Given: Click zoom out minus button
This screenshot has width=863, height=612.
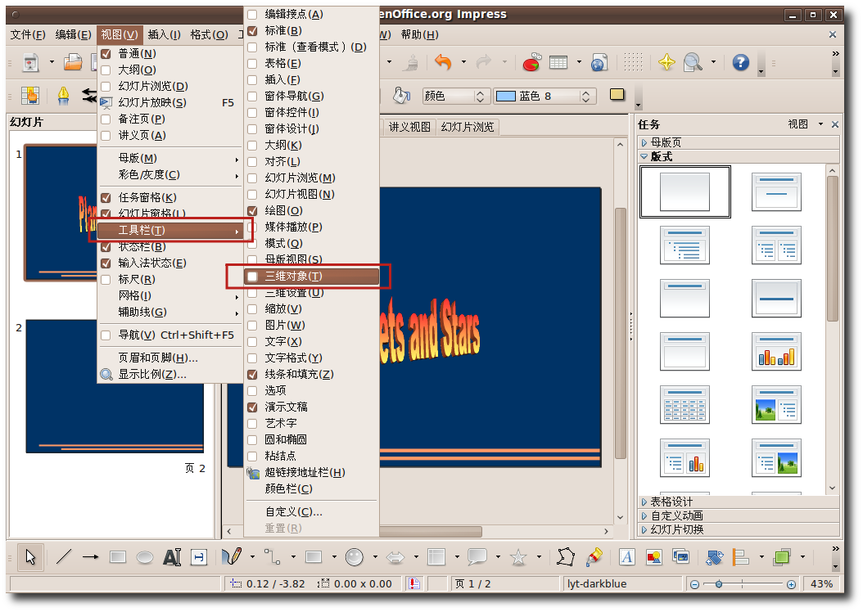Looking at the screenshot, I should (694, 584).
